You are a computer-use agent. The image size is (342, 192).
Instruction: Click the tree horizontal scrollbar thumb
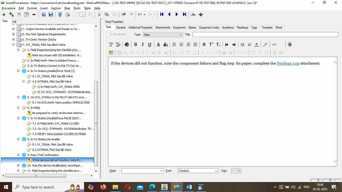[x=36, y=176]
